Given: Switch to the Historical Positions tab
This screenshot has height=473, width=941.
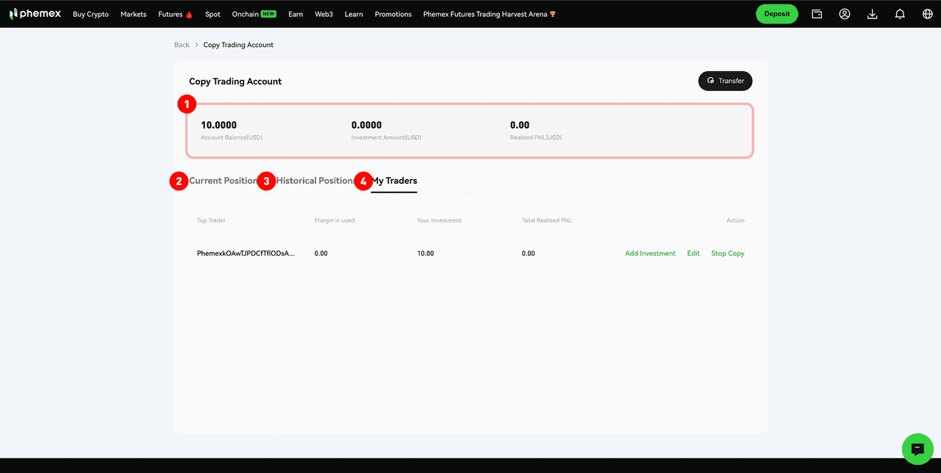Looking at the screenshot, I should (x=316, y=181).
